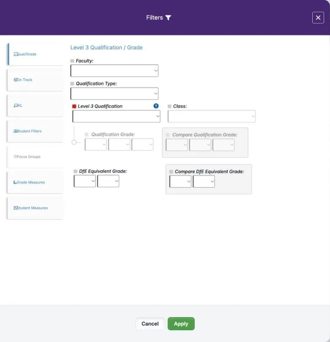Apply the selected filters
Image resolution: width=330 pixels, height=342 pixels.
tap(181, 323)
